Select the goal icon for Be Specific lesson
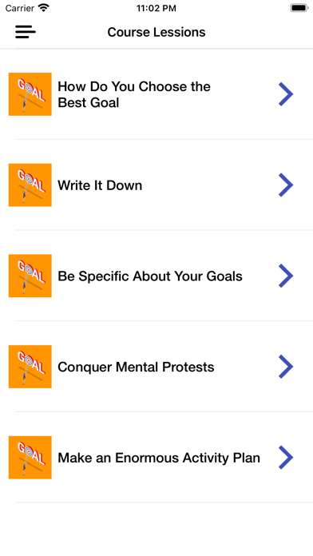 click(30, 276)
